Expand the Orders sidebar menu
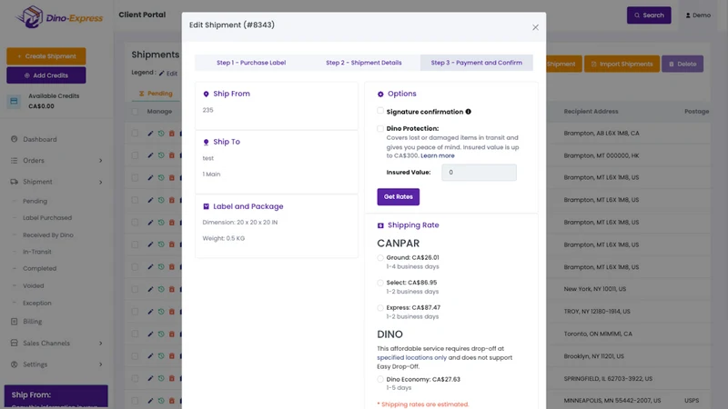Screen dimensions: 728x409 [56, 161]
